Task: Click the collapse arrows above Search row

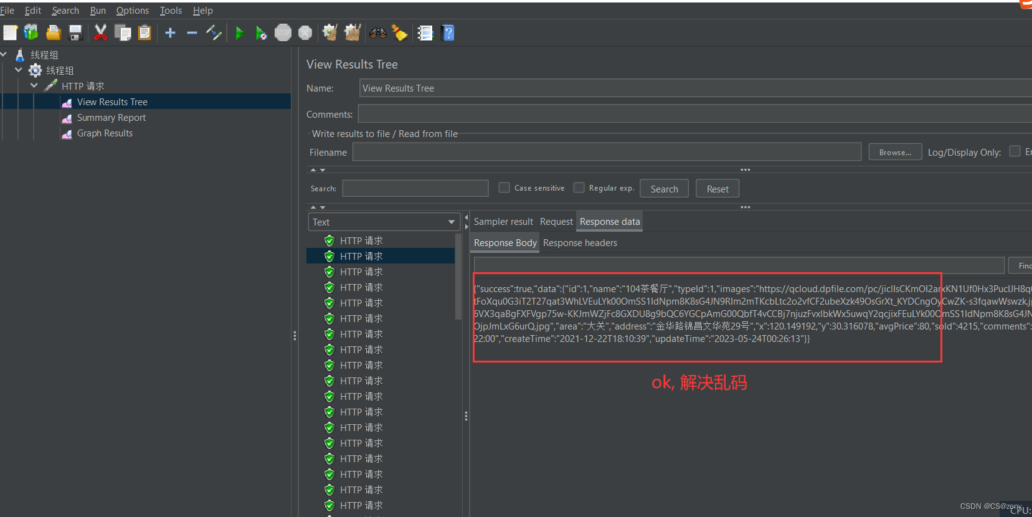Action: 318,170
